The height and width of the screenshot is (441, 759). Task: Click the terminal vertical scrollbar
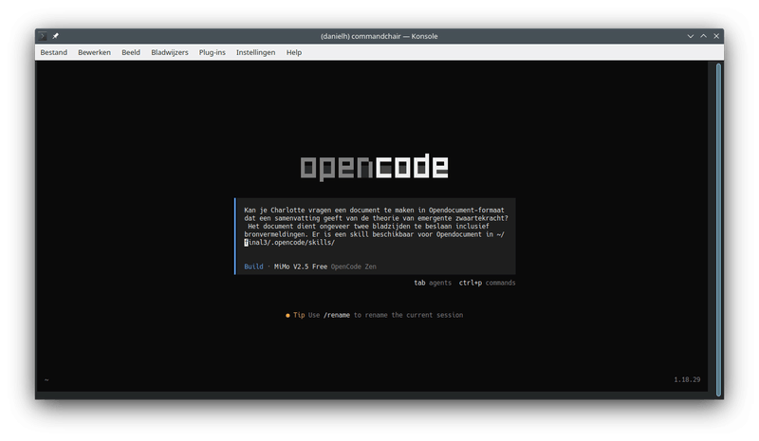(x=719, y=230)
